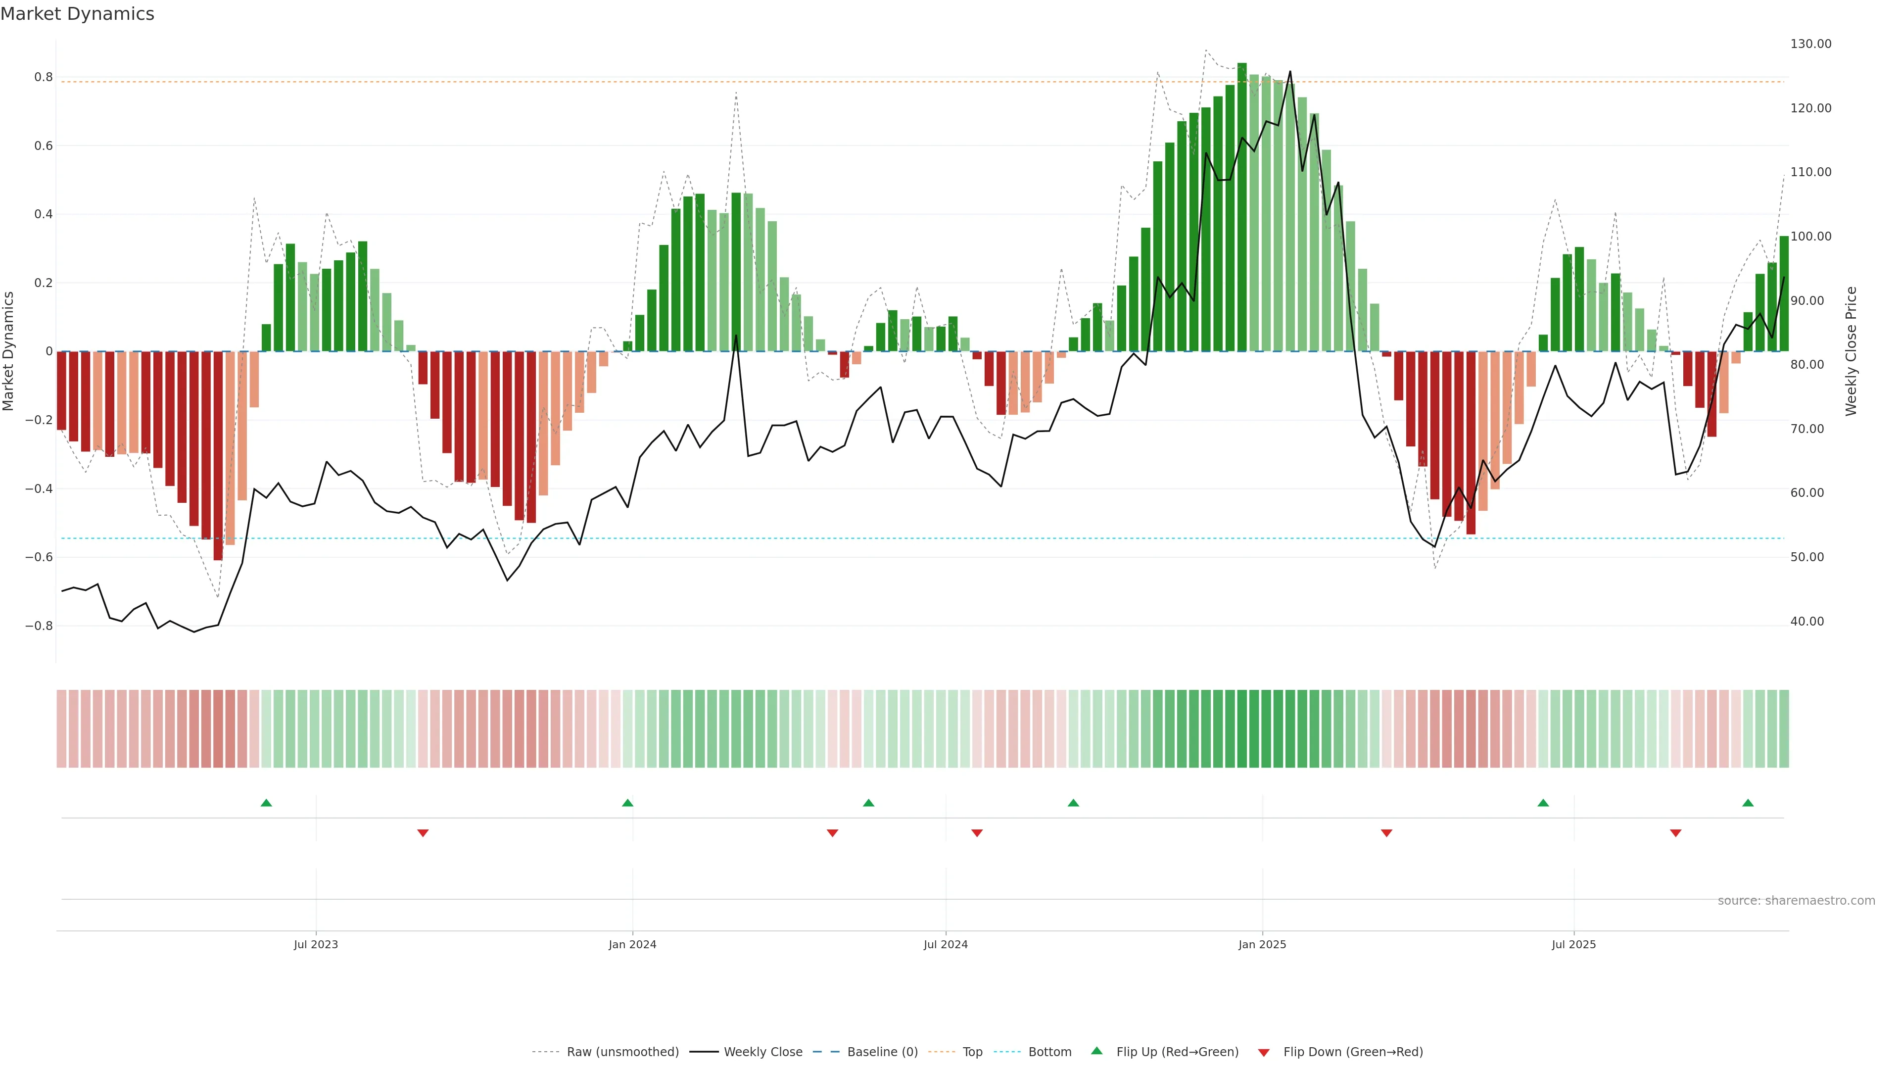Click the flip-up marker before Jul 2025
This screenshot has height=1069, width=1900.
pos(1543,803)
